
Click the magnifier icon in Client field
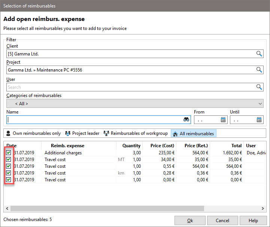259,54
